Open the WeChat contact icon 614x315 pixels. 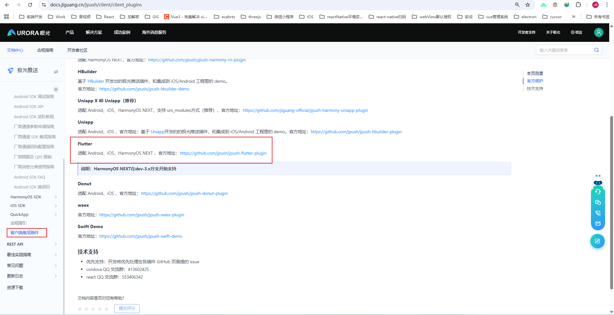[x=598, y=202]
